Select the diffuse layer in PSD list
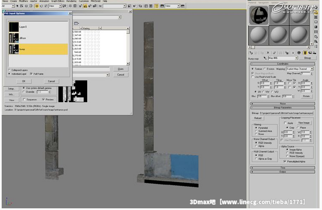322x210 pixels. pos(38,38)
